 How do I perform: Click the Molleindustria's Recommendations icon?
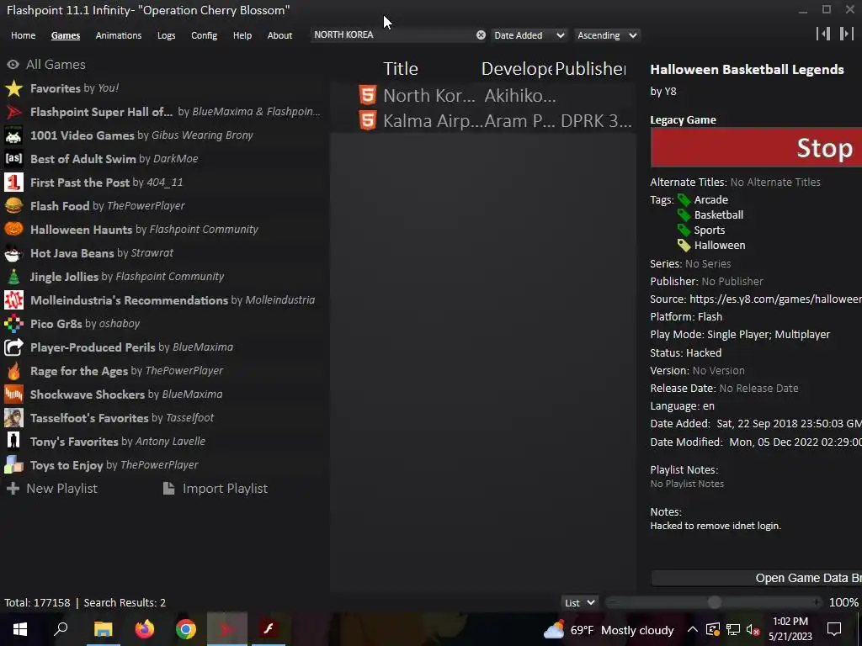click(x=13, y=300)
